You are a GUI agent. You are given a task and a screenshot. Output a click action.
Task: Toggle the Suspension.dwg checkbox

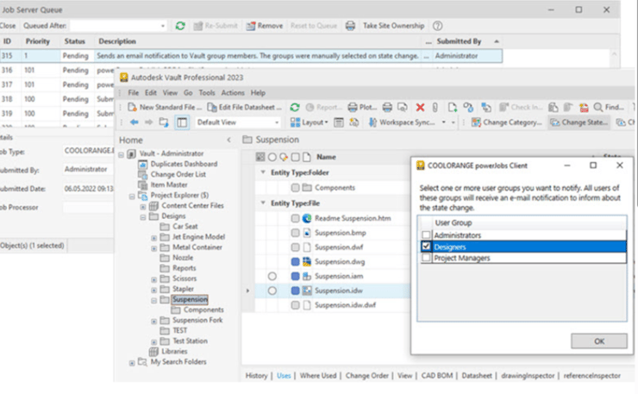click(x=296, y=262)
